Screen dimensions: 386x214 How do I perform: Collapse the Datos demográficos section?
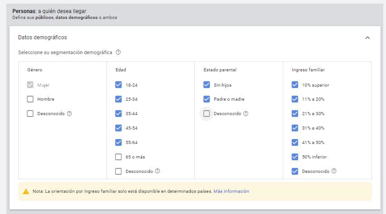point(367,38)
